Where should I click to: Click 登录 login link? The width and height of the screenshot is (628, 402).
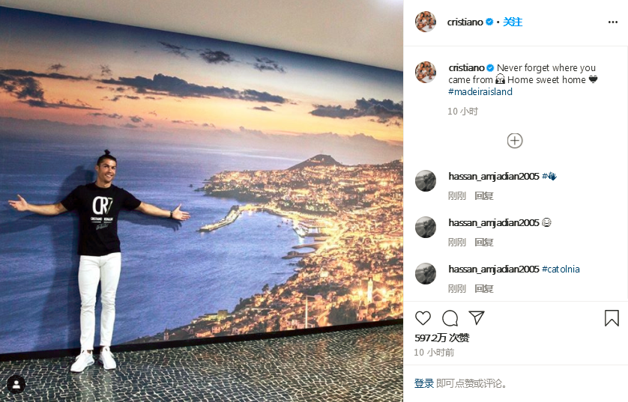click(x=424, y=383)
